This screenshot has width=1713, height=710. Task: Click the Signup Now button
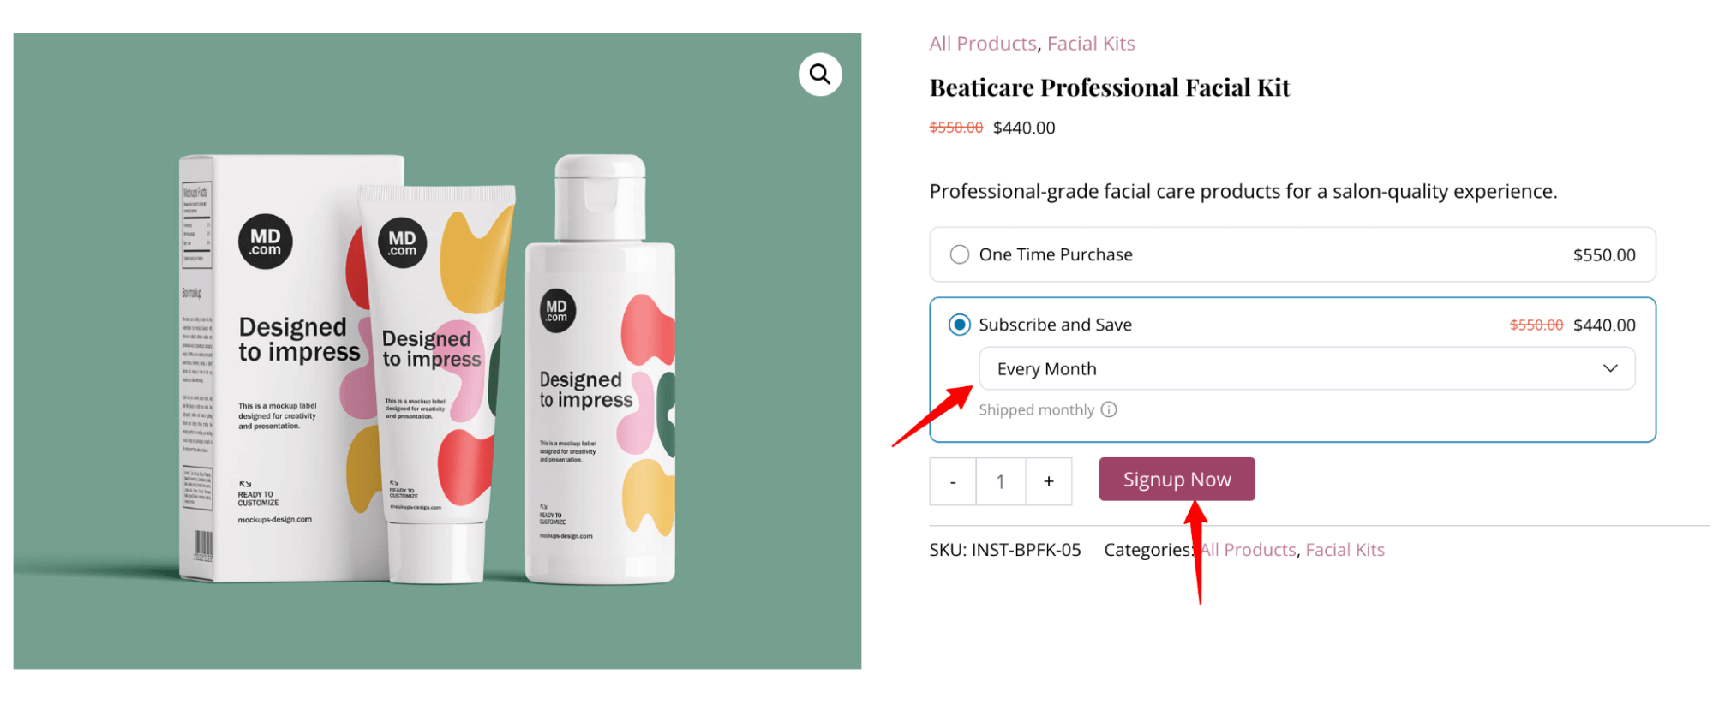point(1177,480)
